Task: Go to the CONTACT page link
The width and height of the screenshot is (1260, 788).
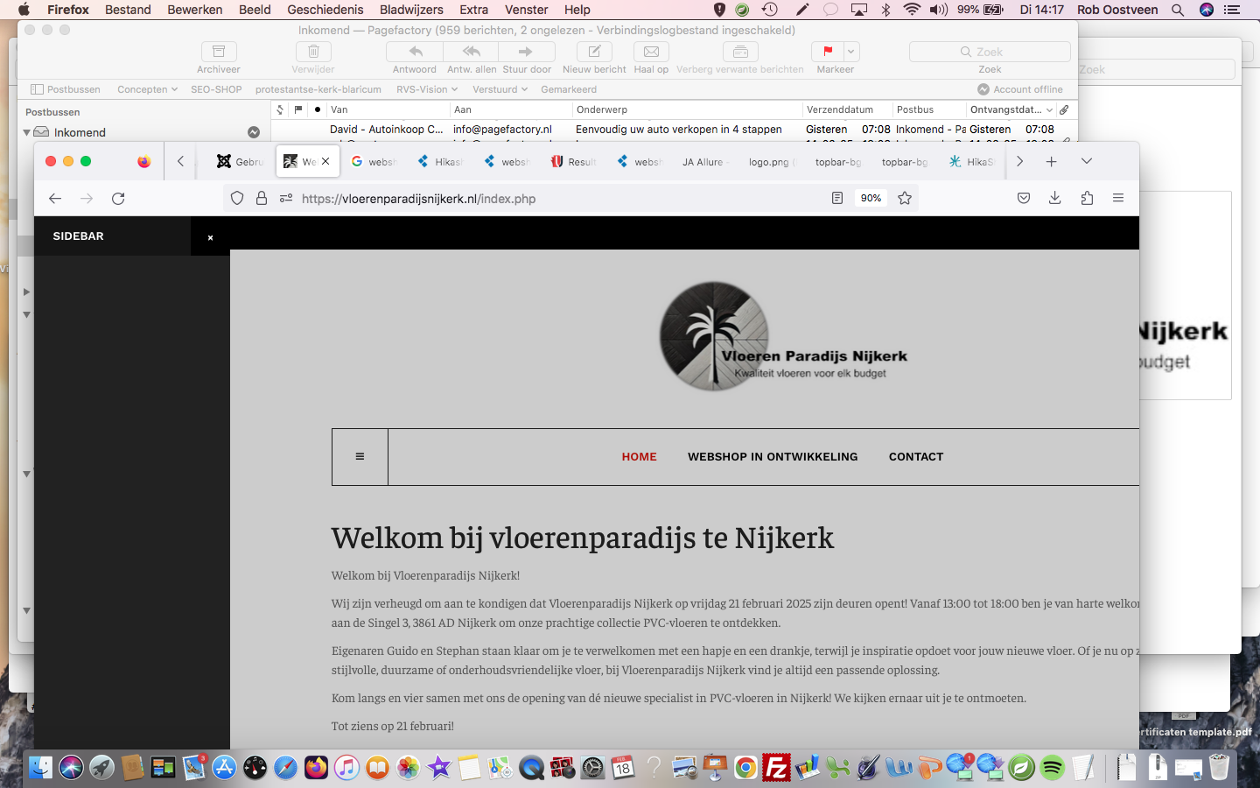Action: (x=916, y=457)
